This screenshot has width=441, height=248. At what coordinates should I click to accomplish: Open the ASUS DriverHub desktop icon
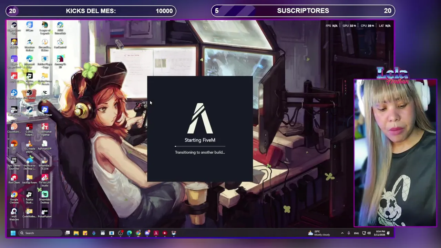(x=60, y=28)
